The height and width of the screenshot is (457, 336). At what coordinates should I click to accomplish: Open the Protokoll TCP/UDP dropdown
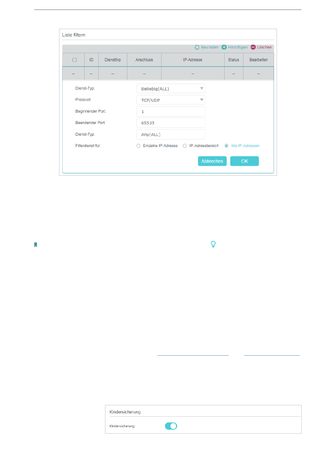point(171,100)
